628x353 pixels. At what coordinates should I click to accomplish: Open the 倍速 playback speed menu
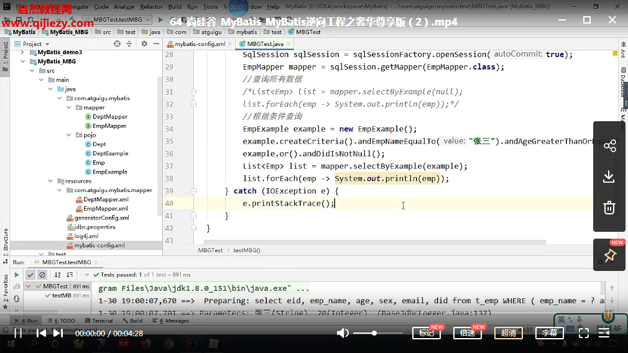click(468, 333)
